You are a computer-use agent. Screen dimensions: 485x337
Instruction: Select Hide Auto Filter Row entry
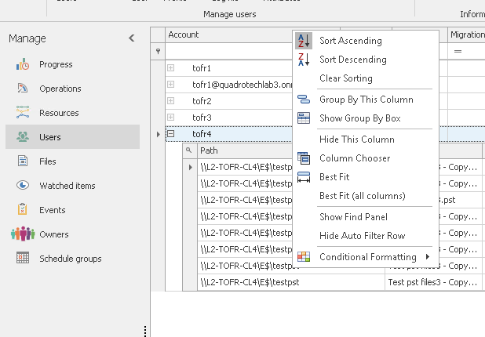coord(366,236)
